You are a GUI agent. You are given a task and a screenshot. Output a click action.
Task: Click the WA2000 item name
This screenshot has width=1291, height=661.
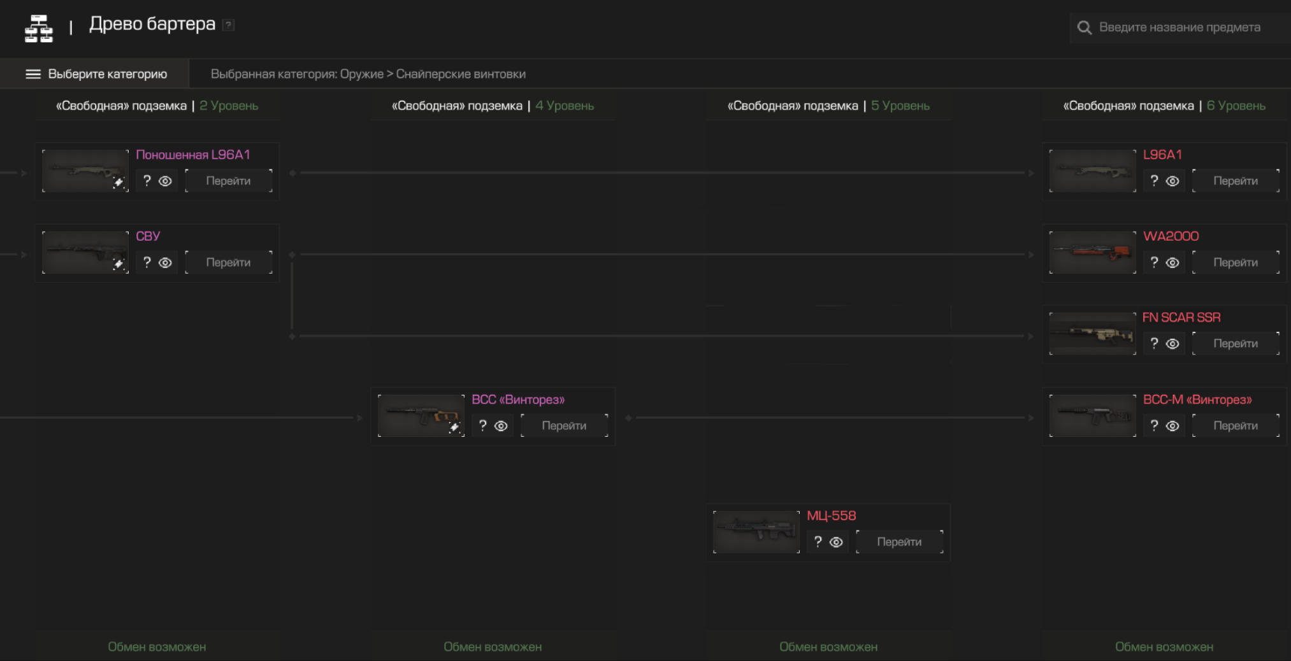point(1171,236)
